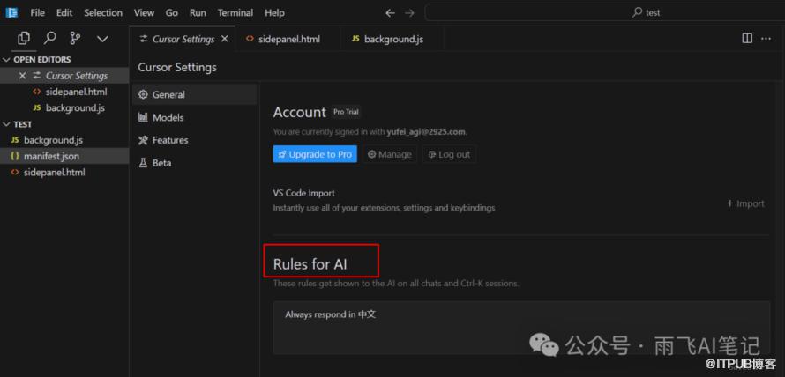Click the Upgrade to Pro button

tap(315, 154)
